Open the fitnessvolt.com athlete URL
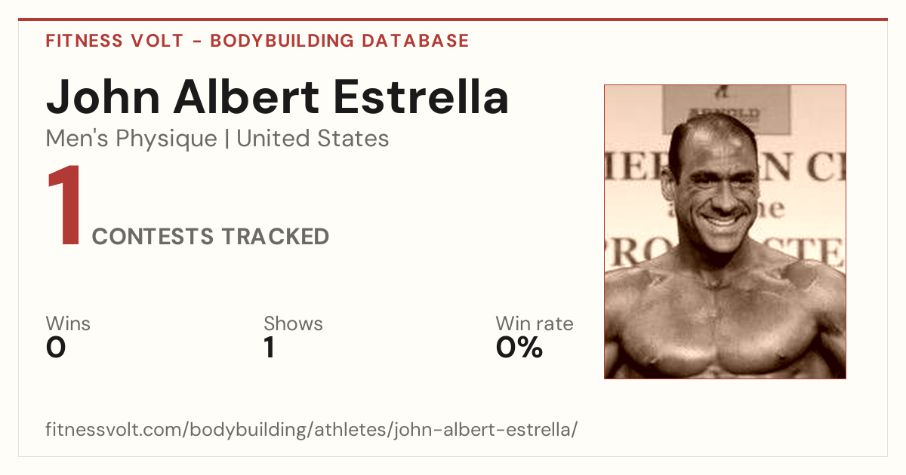The height and width of the screenshot is (475, 906). [312, 431]
